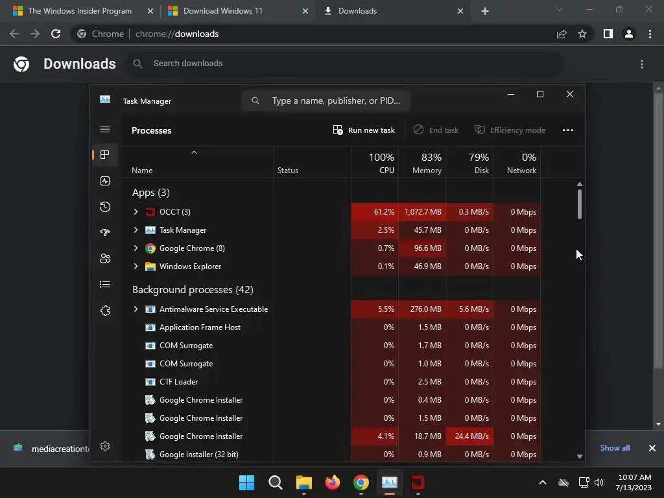
Task: Select the Application Frame Host process
Action: click(200, 327)
